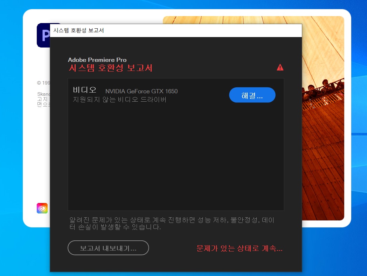Click the 보고서 내보내기... button
The height and width of the screenshot is (276, 367).
pyautogui.click(x=108, y=248)
